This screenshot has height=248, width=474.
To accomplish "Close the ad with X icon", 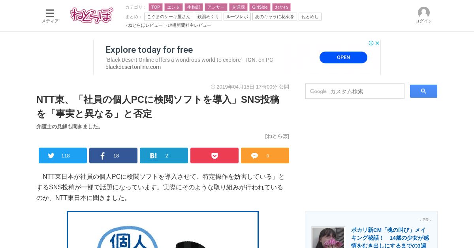I will (x=377, y=43).
